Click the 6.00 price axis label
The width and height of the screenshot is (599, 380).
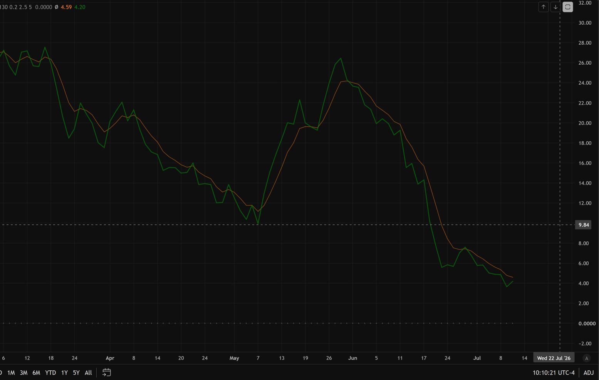click(584, 263)
